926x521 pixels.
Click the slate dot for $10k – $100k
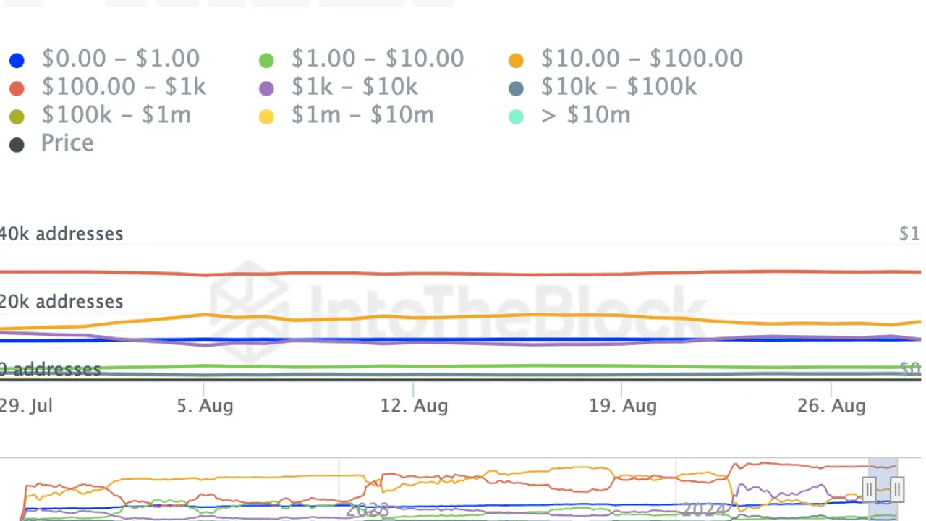click(516, 89)
